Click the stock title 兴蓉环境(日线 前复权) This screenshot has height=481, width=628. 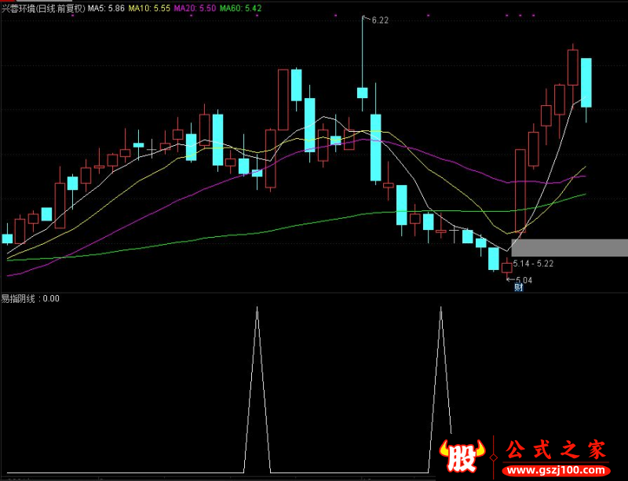pos(43,9)
